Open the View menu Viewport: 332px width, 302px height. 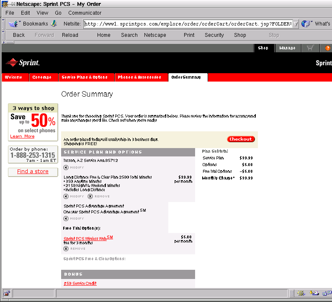(x=42, y=13)
